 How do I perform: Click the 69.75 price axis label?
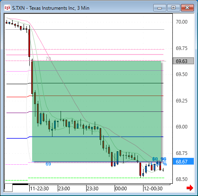182,48
